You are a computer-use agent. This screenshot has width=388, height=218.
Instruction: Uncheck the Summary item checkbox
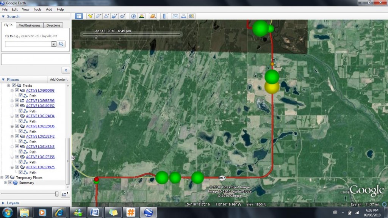(x=10, y=183)
